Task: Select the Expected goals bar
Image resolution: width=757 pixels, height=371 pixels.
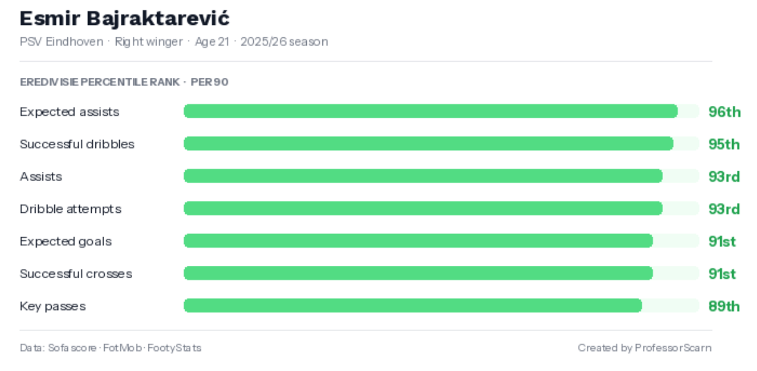Action: coord(441,241)
